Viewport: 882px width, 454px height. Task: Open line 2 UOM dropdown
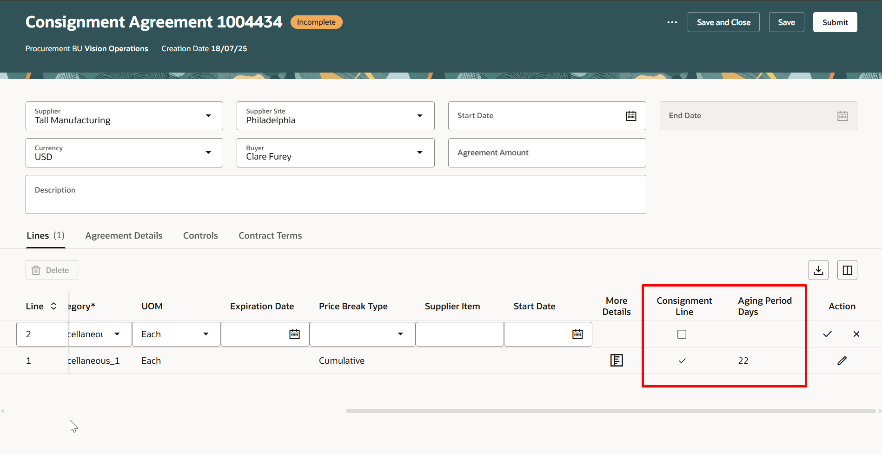click(x=206, y=334)
